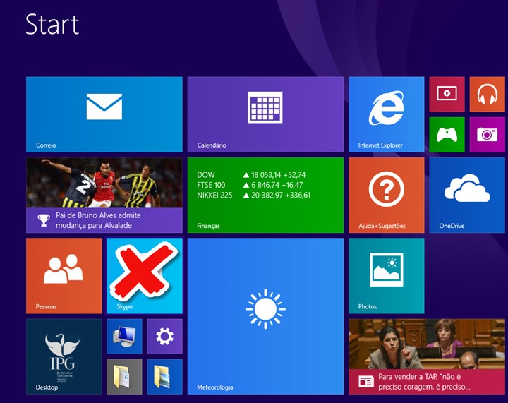This screenshot has width=508, height=403.
Task: Open the Music tile with headphones
Action: (x=487, y=95)
